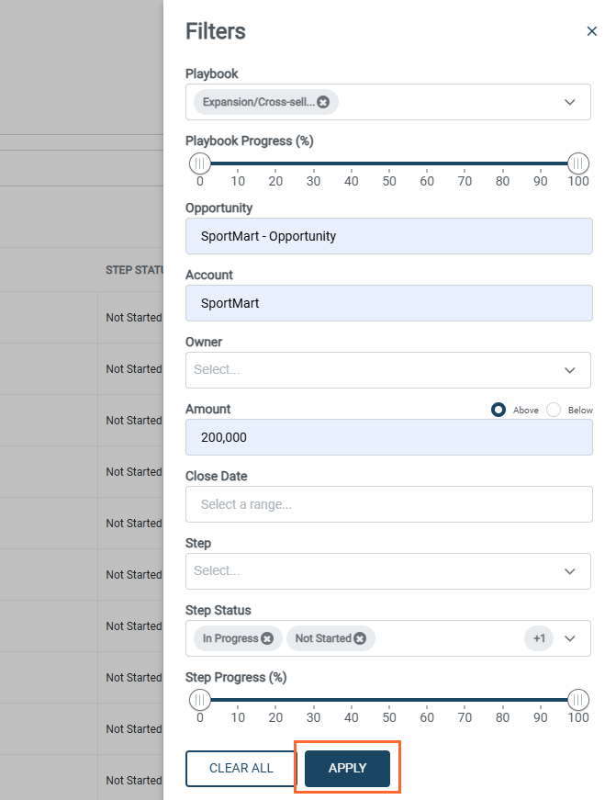Open the Step select dropdown

(569, 571)
